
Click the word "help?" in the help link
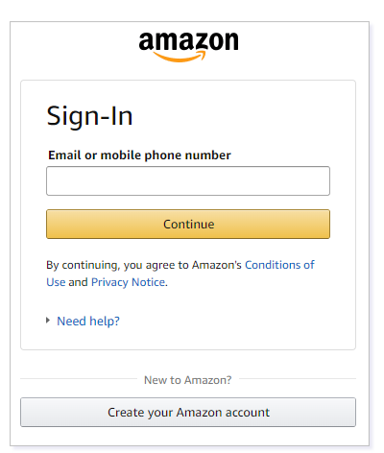(105, 322)
